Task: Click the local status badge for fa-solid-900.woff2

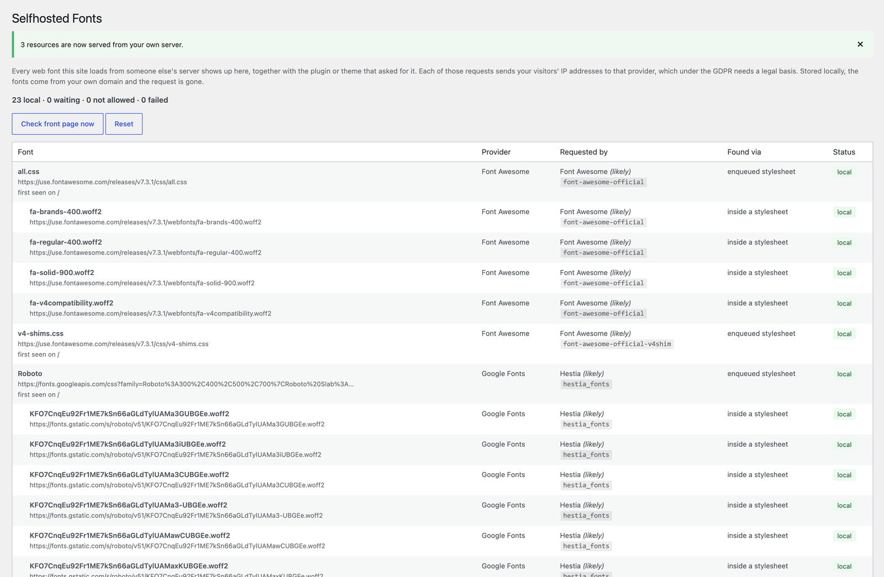Action: click(x=844, y=273)
